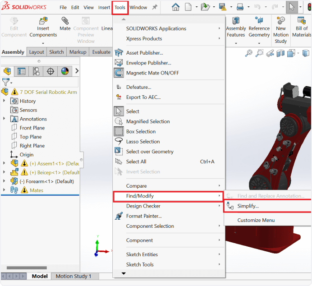312x286 pixels.
Task: Open Bill of Materials tool
Action: pyautogui.click(x=302, y=28)
